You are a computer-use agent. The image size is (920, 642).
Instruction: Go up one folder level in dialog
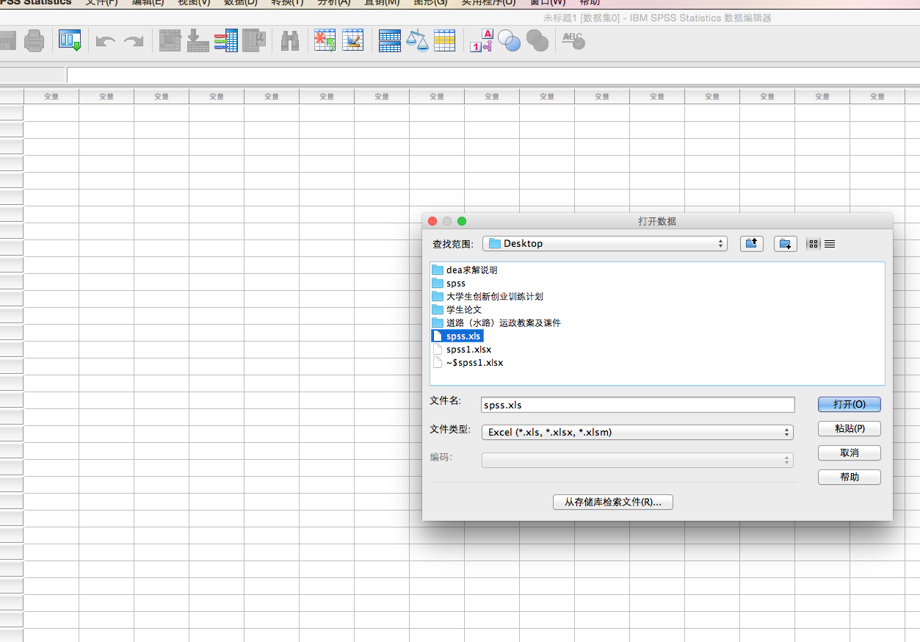pyautogui.click(x=751, y=244)
